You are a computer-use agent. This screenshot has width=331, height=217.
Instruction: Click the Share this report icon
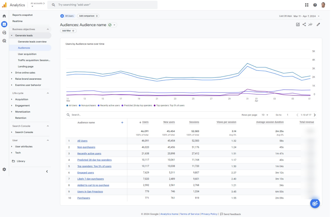coord(304,25)
